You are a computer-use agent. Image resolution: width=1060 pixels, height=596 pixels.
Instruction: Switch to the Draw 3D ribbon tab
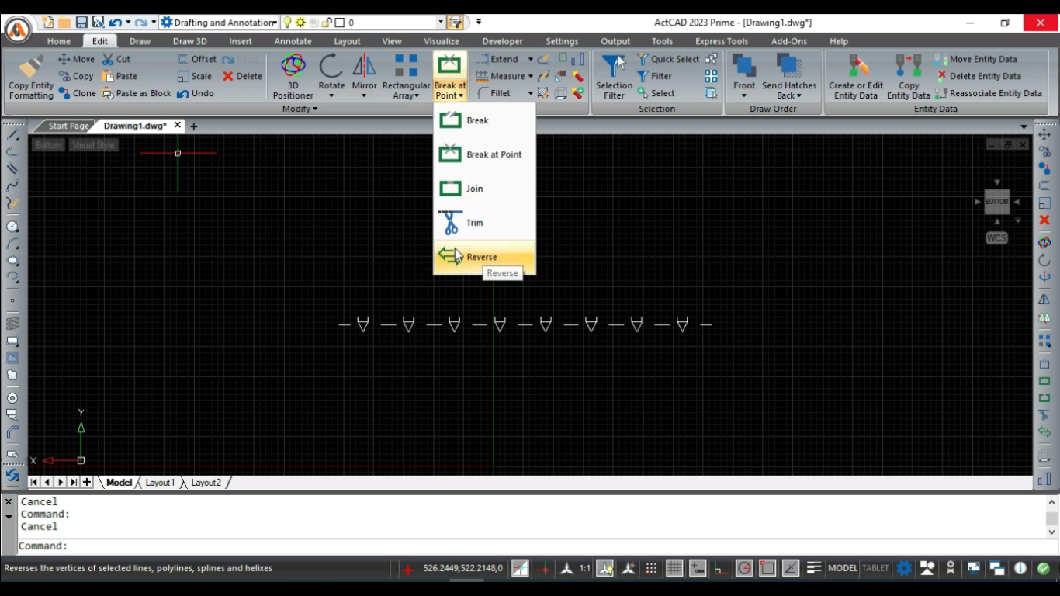189,41
